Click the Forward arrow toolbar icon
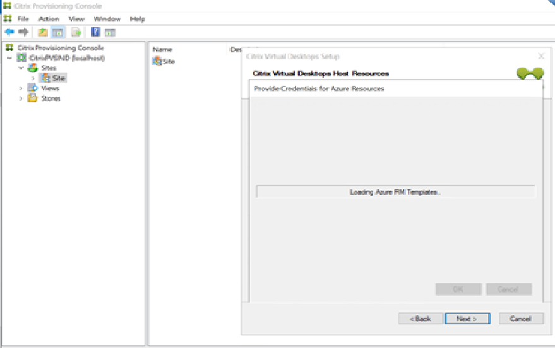Viewport: 555px width, 348px height. click(23, 32)
